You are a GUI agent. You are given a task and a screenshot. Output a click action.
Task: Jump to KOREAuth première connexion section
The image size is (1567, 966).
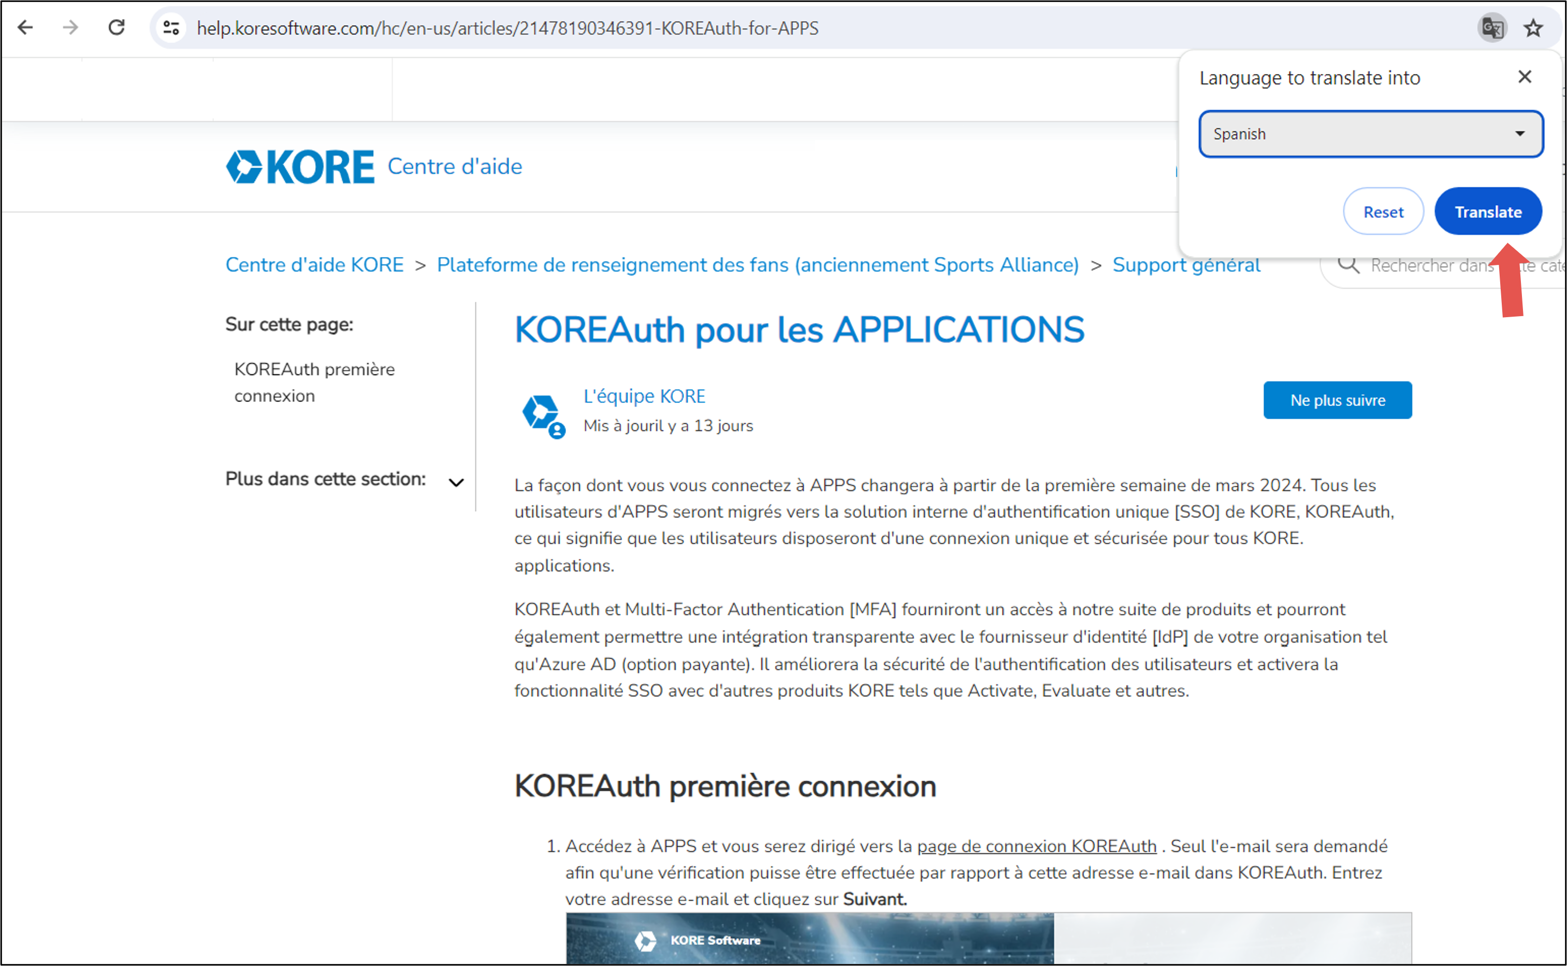coord(314,382)
